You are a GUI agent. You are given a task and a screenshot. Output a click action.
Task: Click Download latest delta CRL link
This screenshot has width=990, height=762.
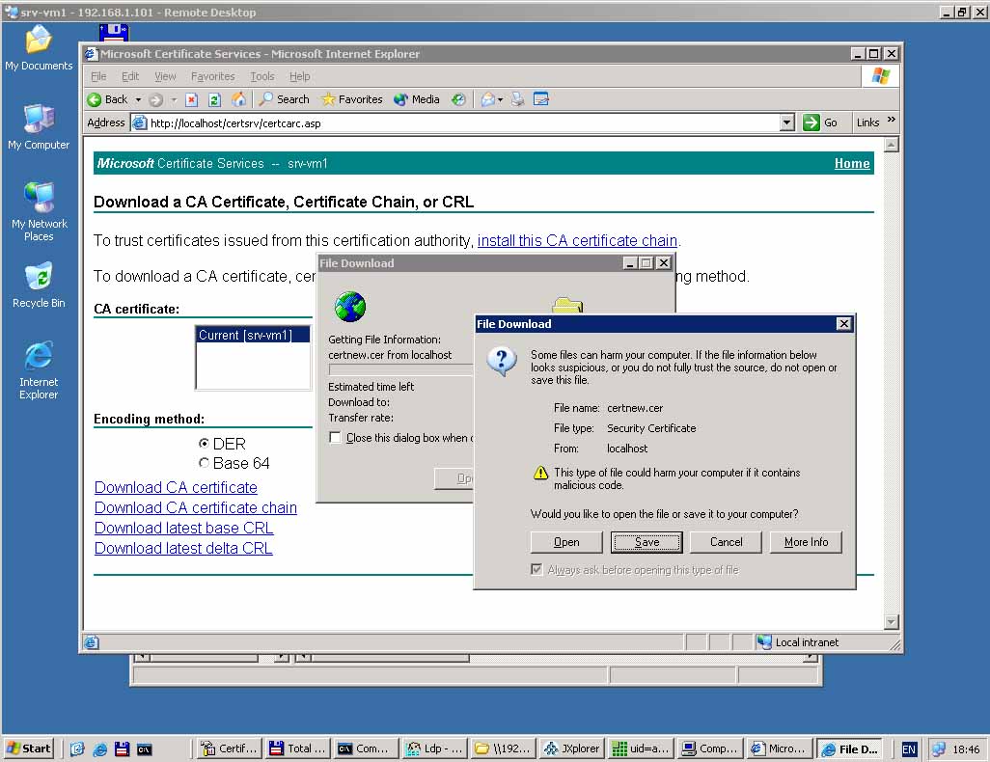[183, 548]
